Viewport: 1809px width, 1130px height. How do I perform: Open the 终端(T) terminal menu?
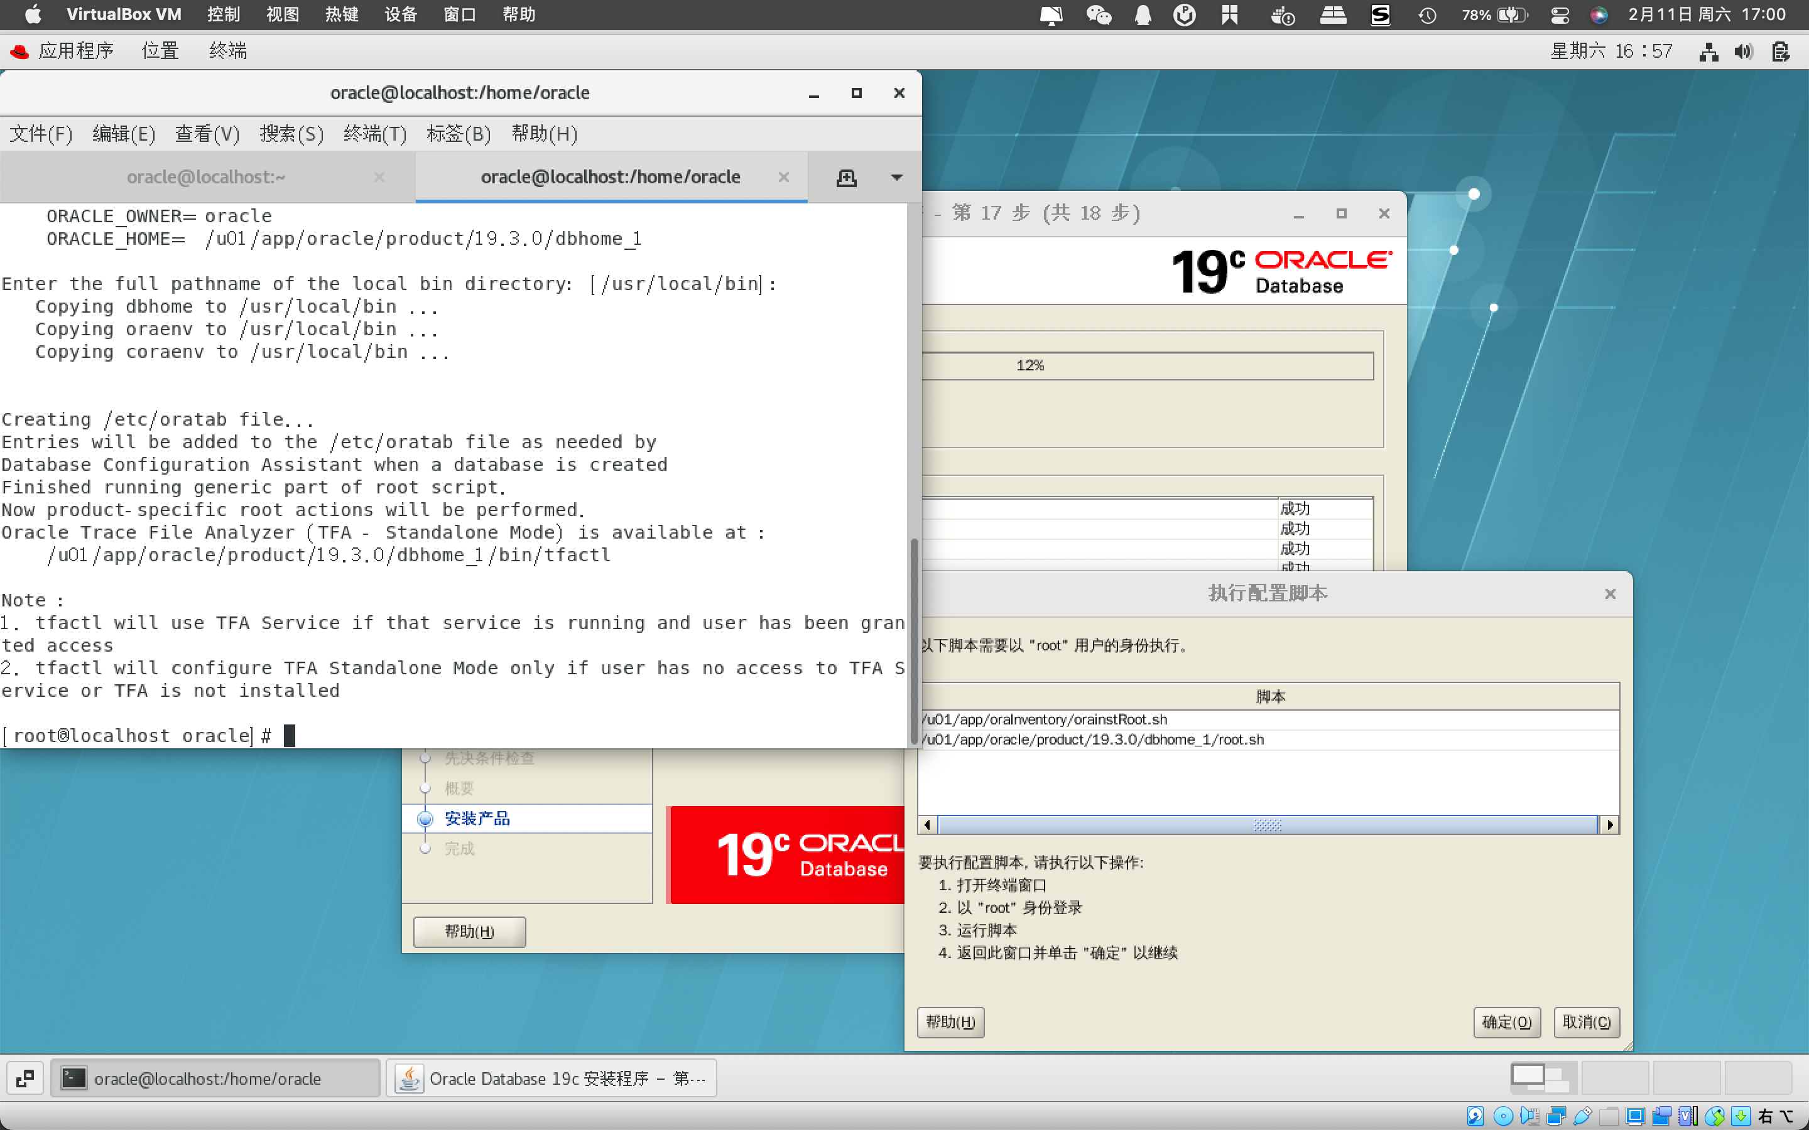pyautogui.click(x=375, y=134)
